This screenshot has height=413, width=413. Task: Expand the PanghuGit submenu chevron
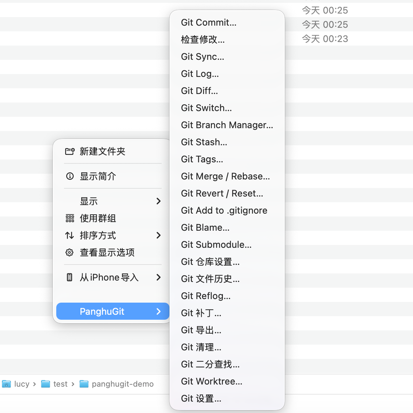[158, 312]
